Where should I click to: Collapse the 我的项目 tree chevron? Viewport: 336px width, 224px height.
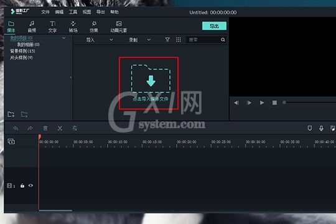pos(63,38)
